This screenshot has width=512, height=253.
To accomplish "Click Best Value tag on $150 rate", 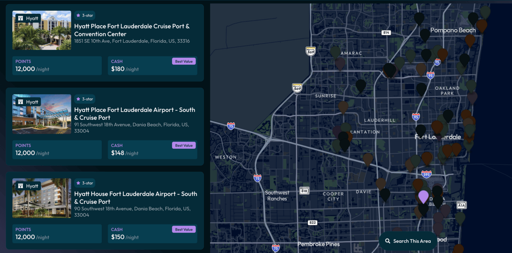I will (x=184, y=230).
